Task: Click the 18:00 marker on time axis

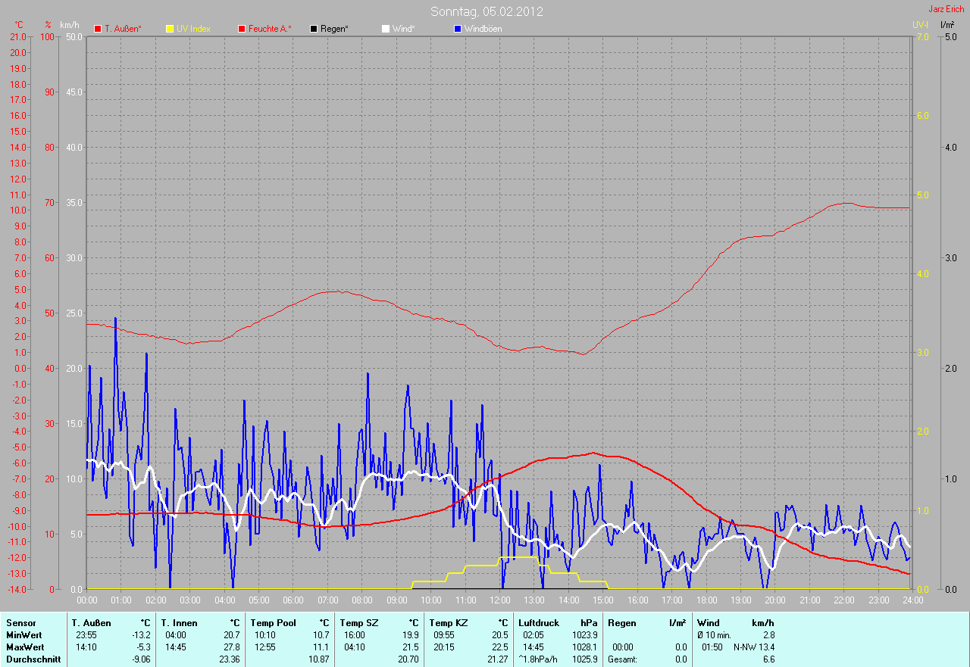Action: 706,600
